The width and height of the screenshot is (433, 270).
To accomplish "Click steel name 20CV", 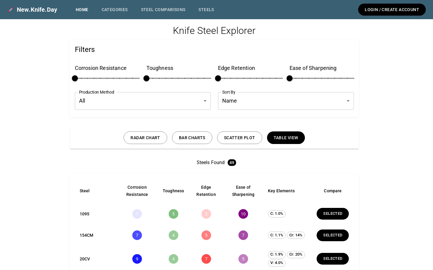I will pos(85,259).
